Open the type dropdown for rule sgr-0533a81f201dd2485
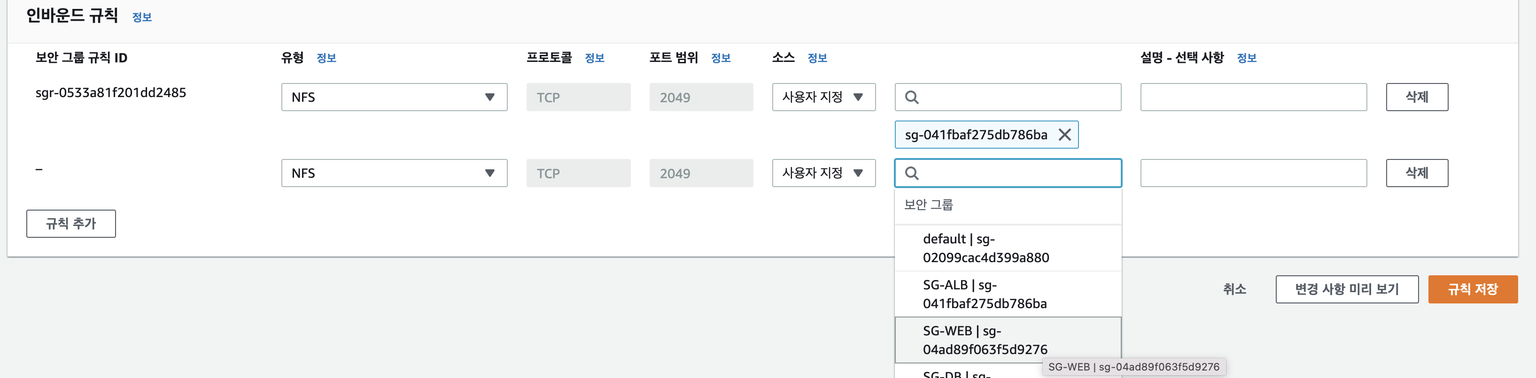The width and height of the screenshot is (1536, 378). tap(394, 97)
